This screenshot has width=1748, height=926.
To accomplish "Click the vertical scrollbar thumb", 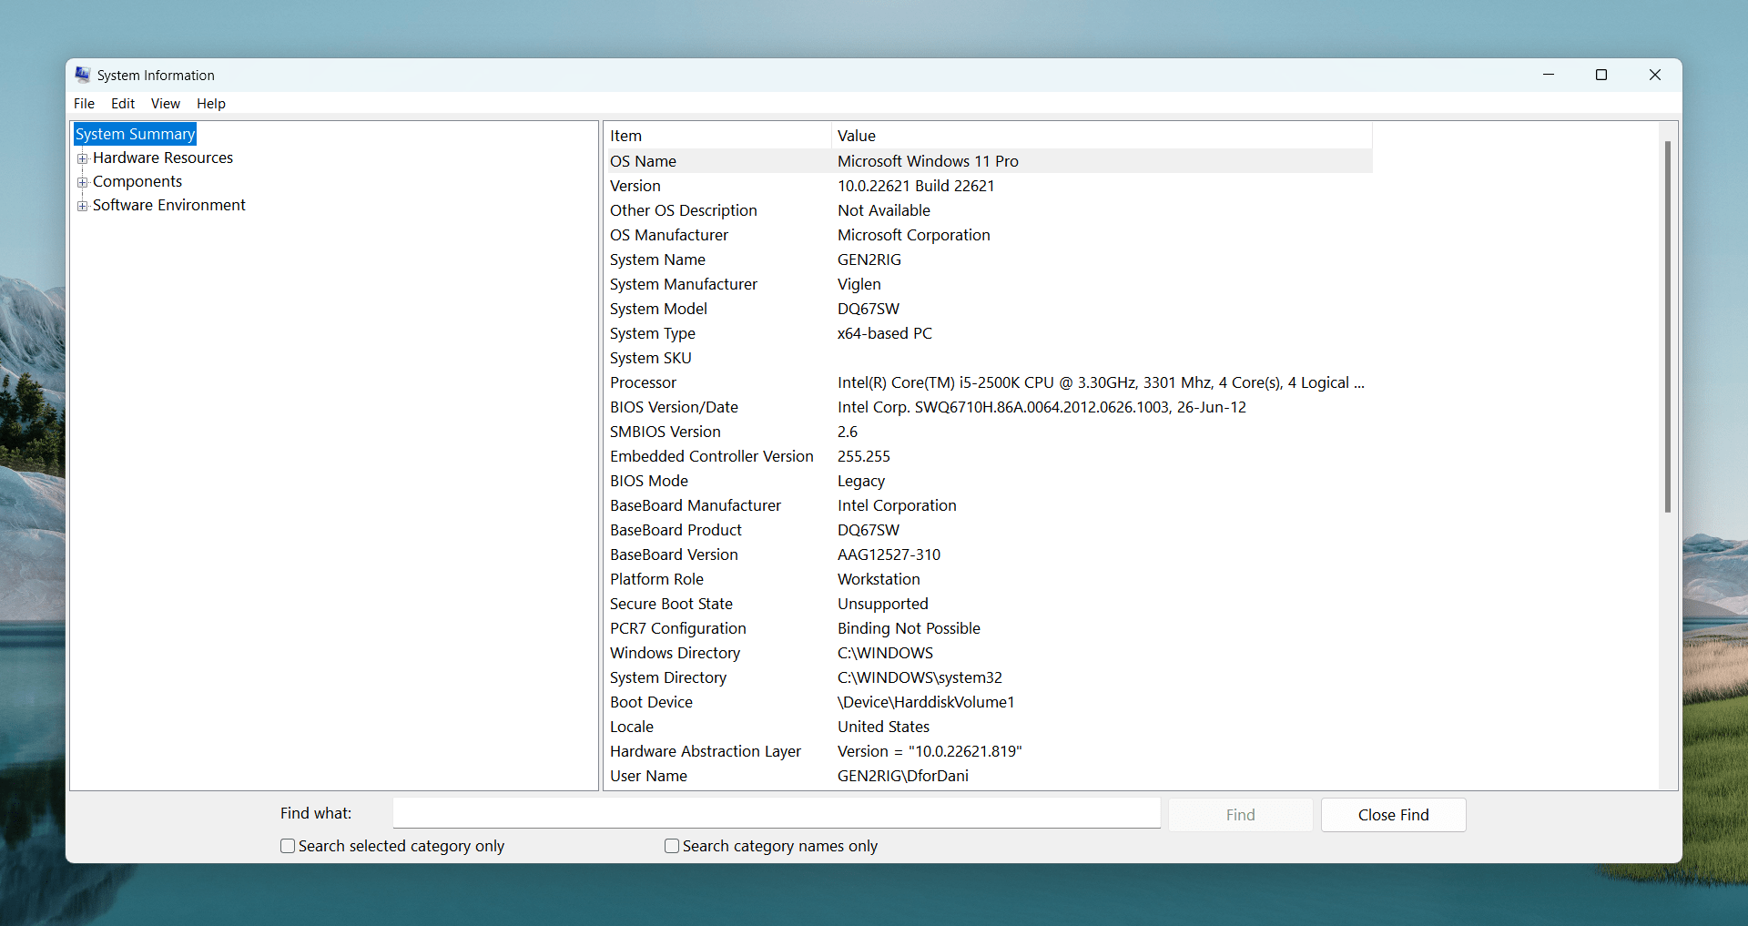I will pyautogui.click(x=1669, y=323).
